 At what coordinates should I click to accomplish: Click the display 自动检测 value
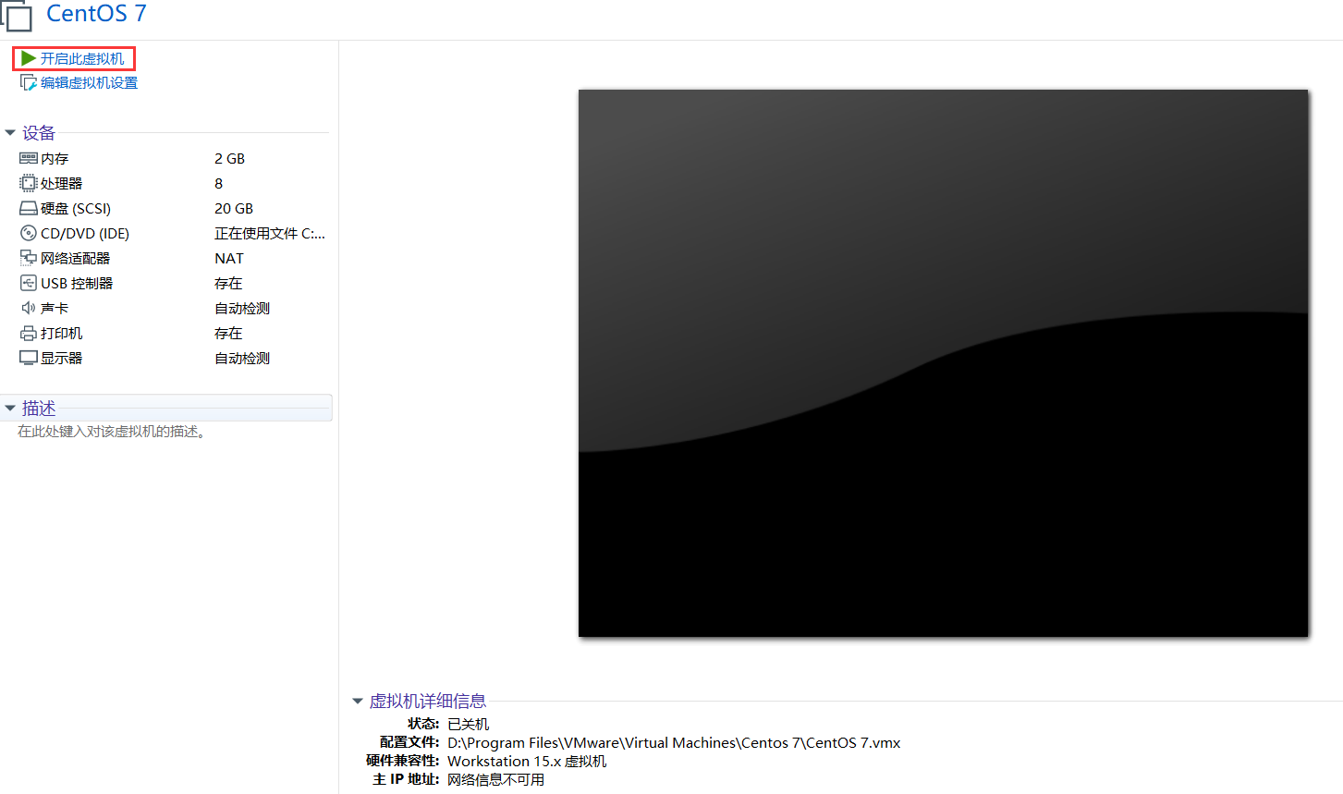(242, 359)
